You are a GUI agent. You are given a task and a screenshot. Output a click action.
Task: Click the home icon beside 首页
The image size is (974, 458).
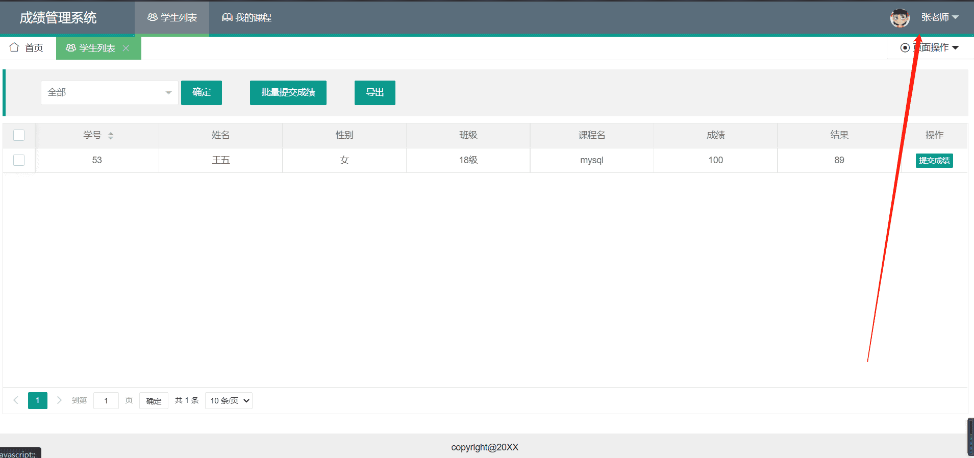click(14, 47)
